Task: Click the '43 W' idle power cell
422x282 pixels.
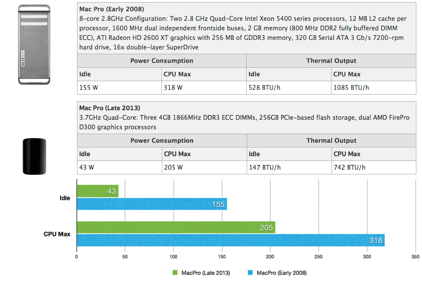Action: tap(120, 167)
